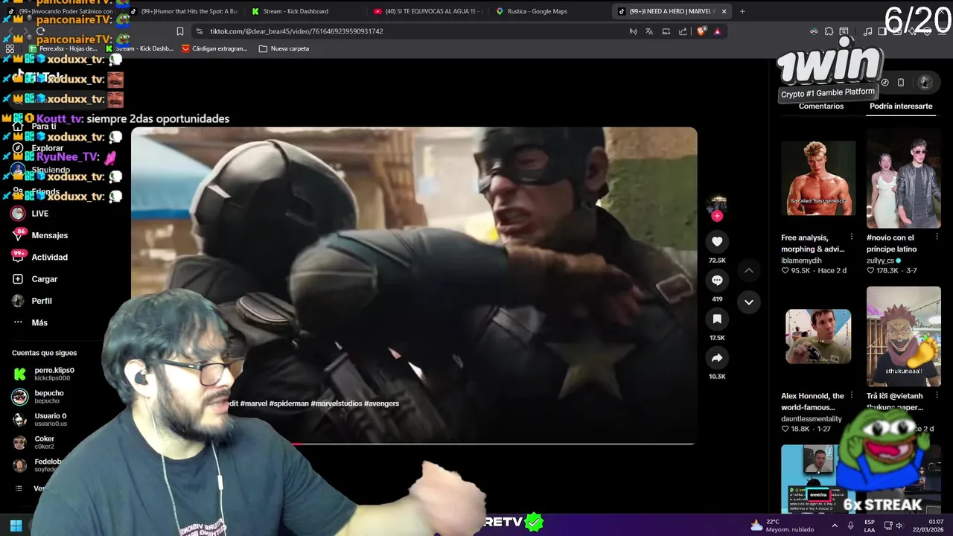Click the phone app icon near profile avatar
The width and height of the screenshot is (953, 536).
click(900, 83)
